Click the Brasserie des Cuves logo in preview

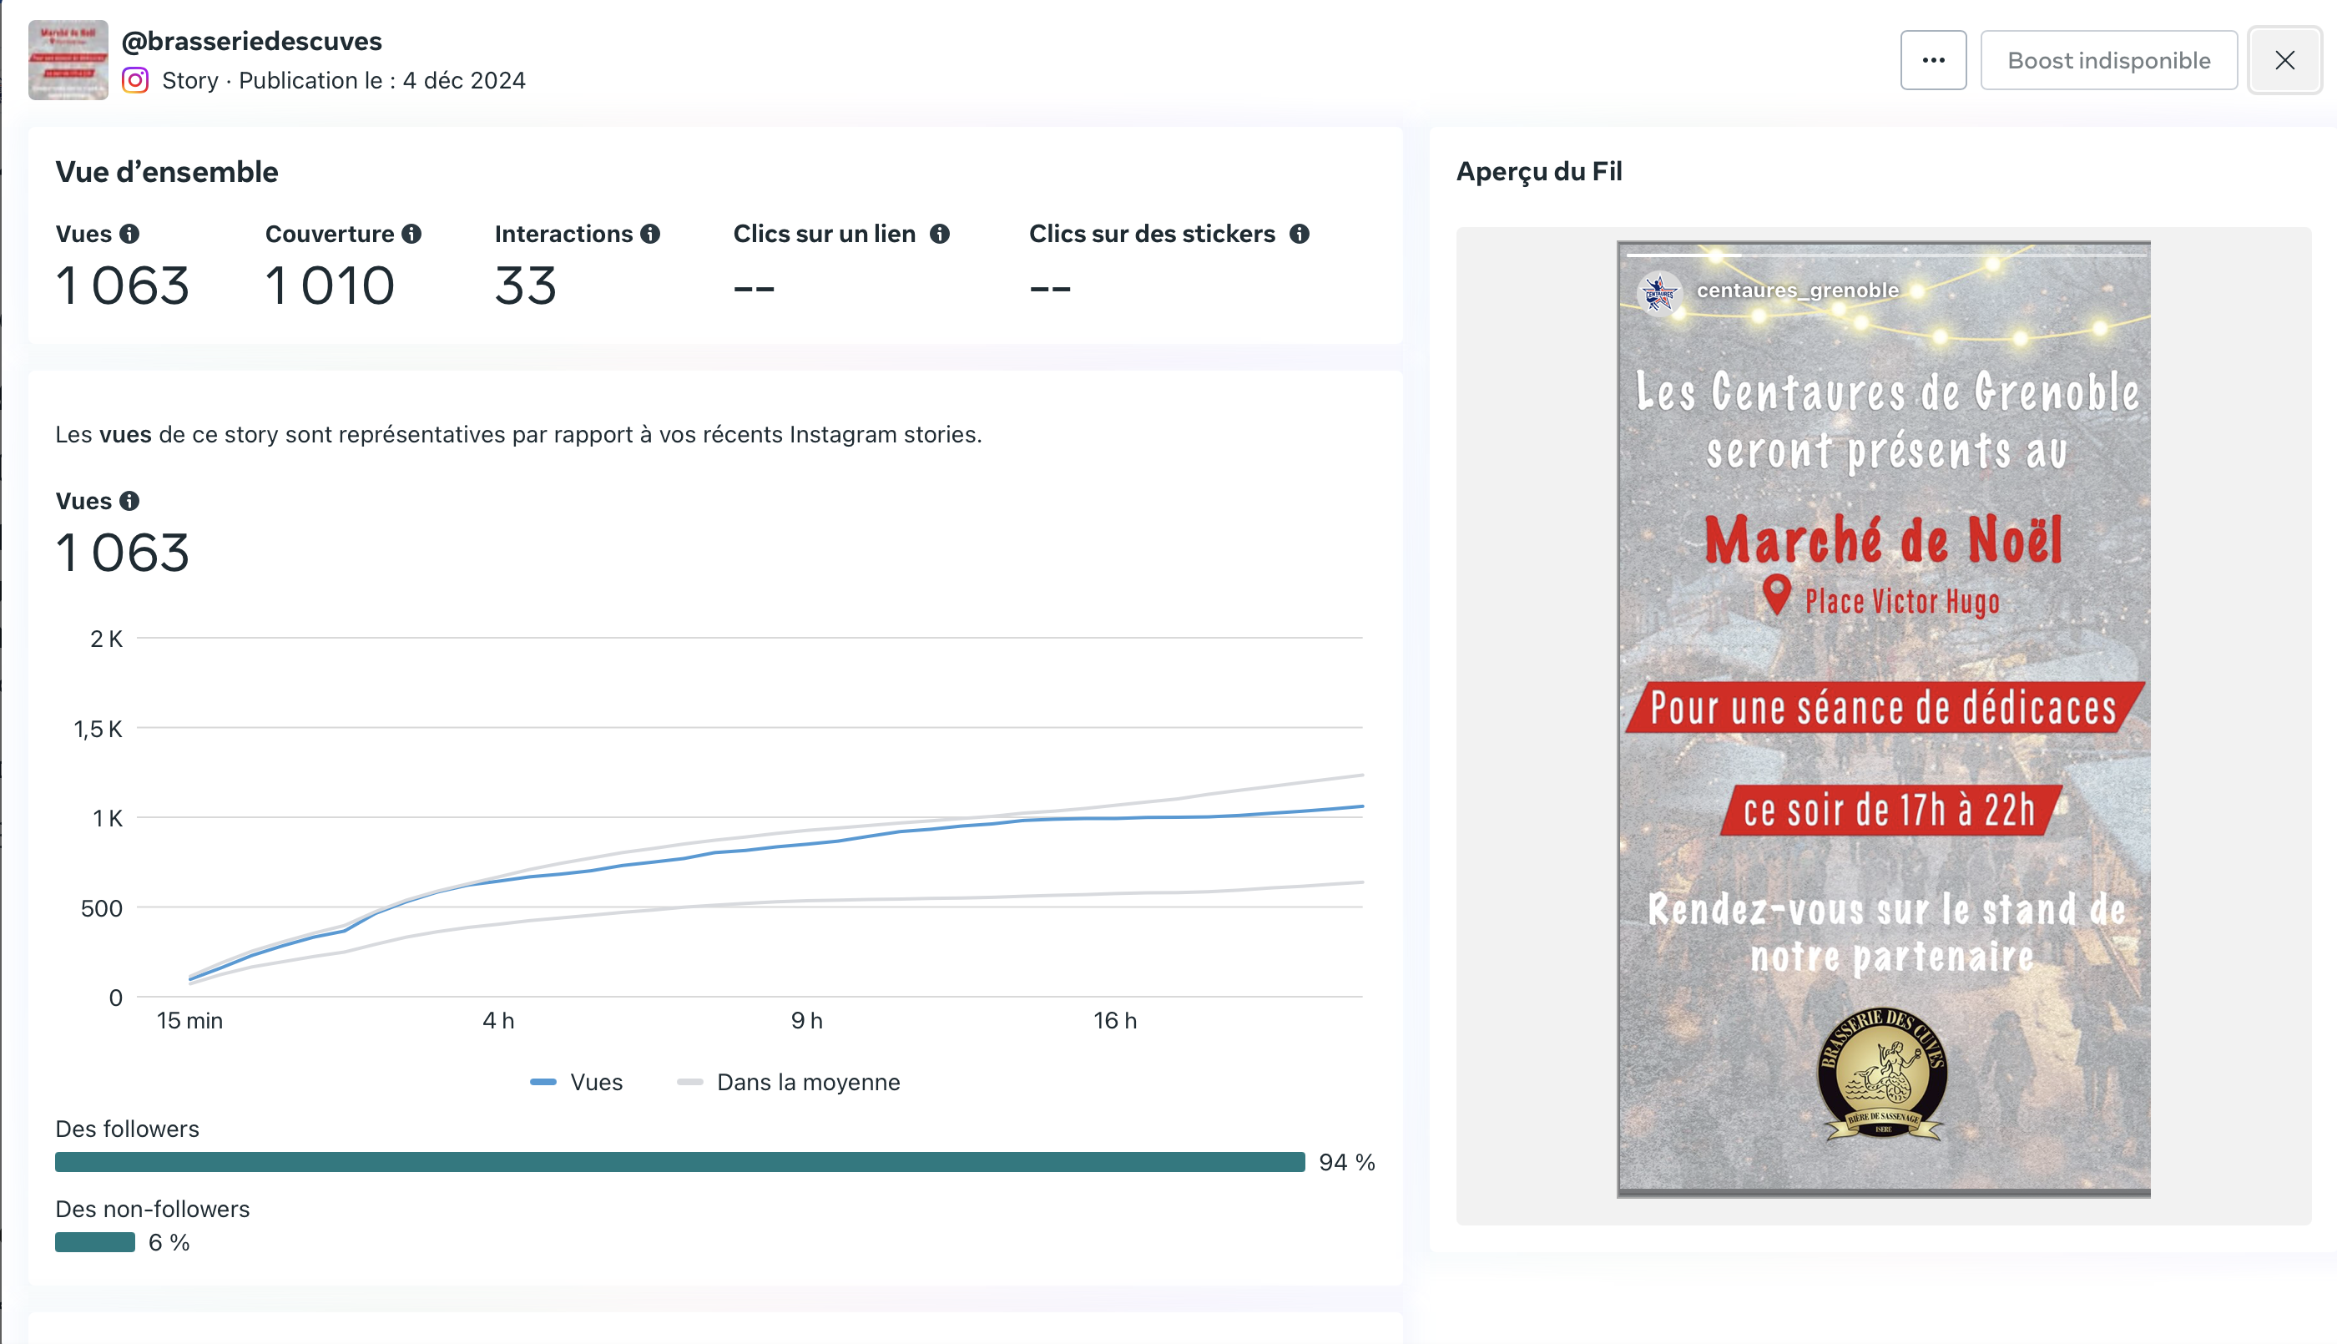(x=1883, y=1074)
